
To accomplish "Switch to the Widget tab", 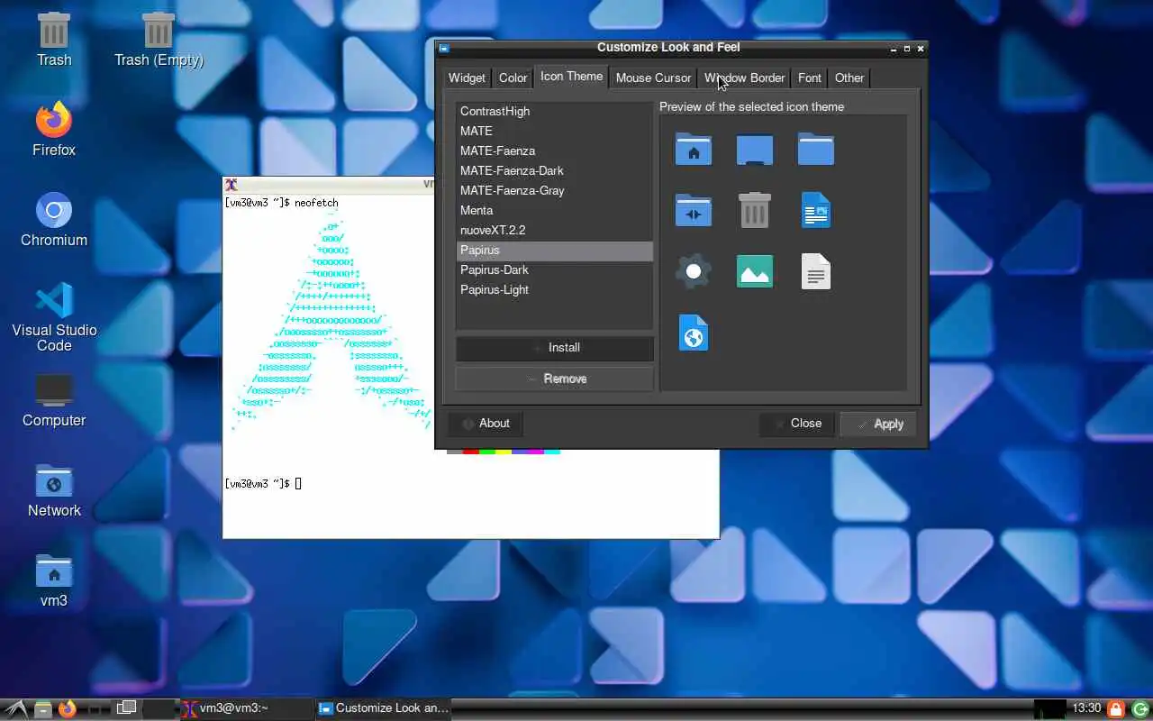I will (467, 78).
